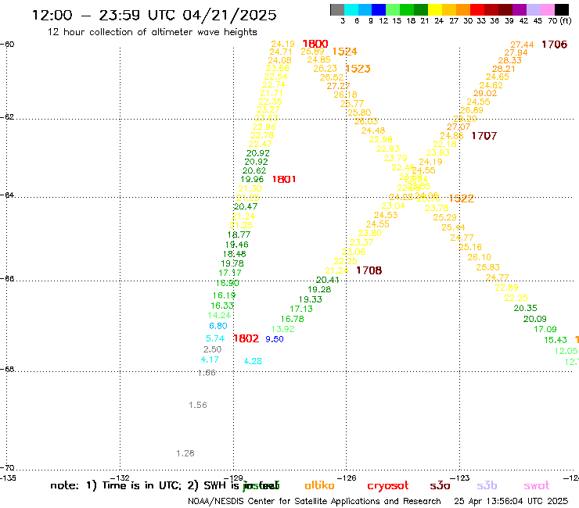Click the lavender swatch in the color scale
Image resolution: width=579 pixels, height=508 pixels.
[533, 9]
